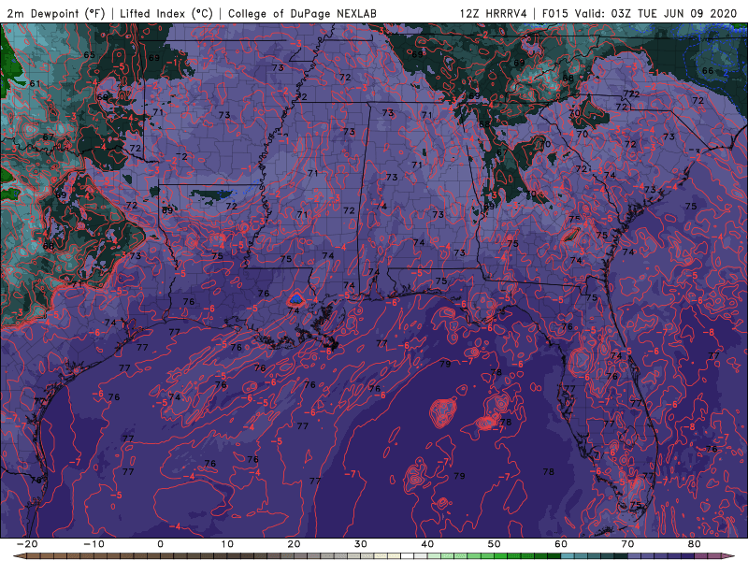The width and height of the screenshot is (748, 561).
Task: Click the dewpoint value 66 on the map
Action: (708, 71)
